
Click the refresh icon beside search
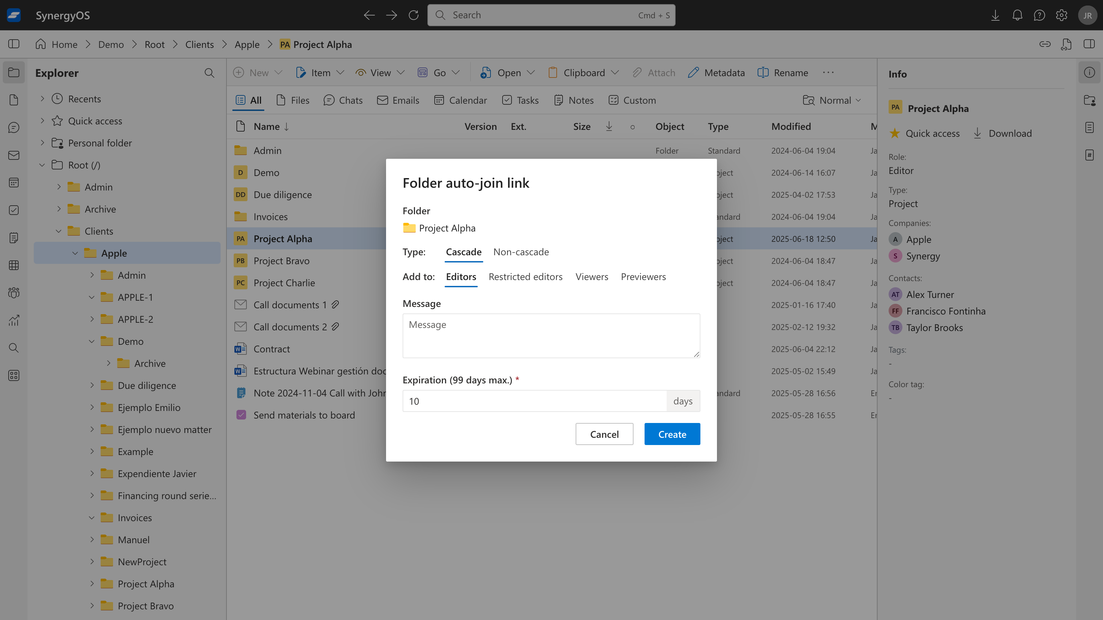413,15
